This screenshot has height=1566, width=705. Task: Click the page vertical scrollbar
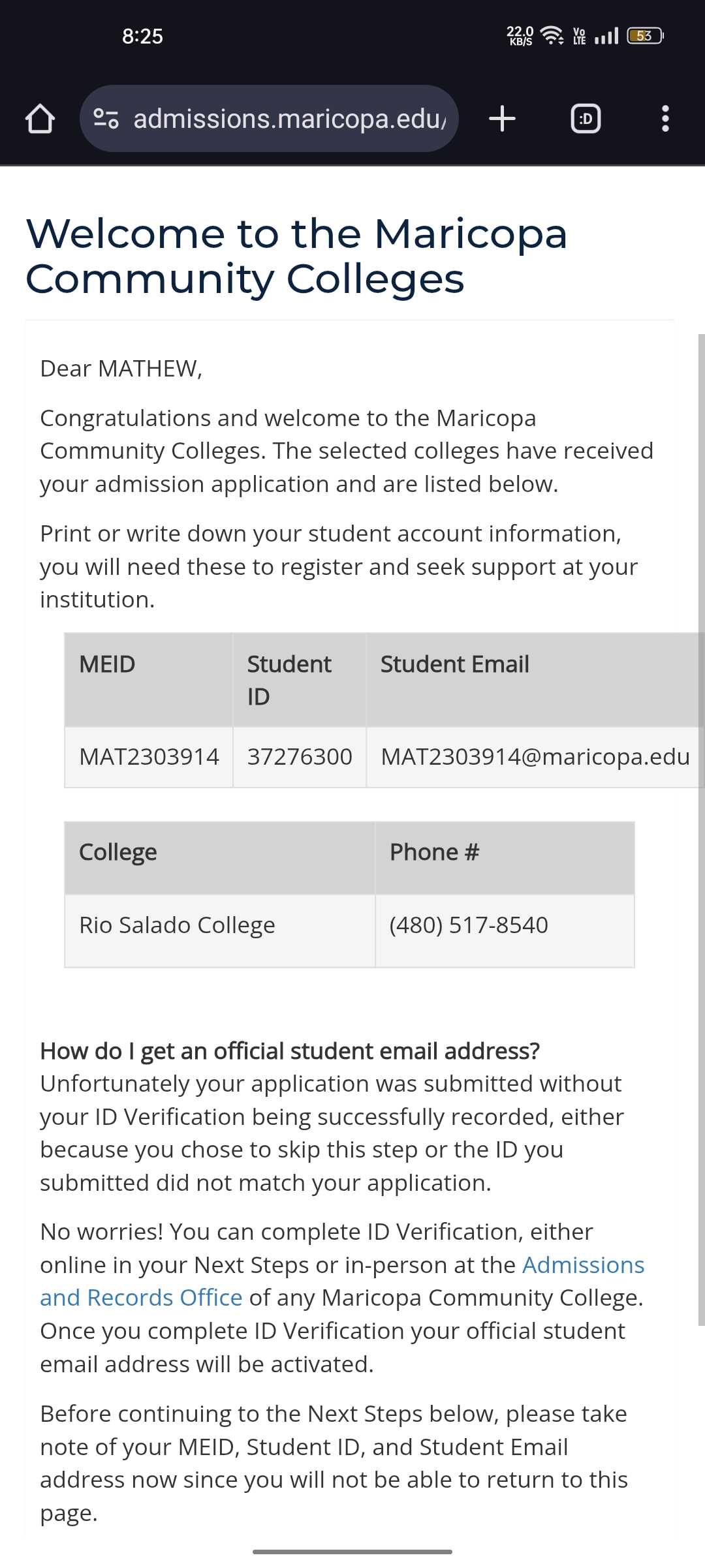click(x=701, y=829)
